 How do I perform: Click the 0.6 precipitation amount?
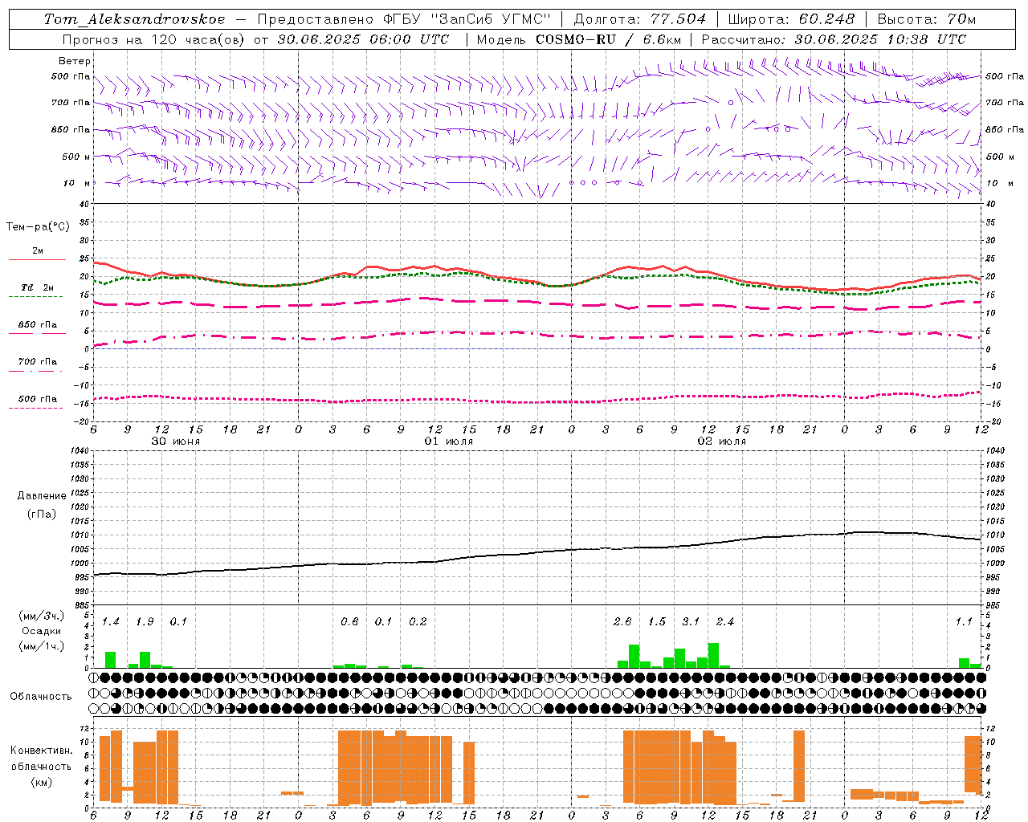coord(349,621)
